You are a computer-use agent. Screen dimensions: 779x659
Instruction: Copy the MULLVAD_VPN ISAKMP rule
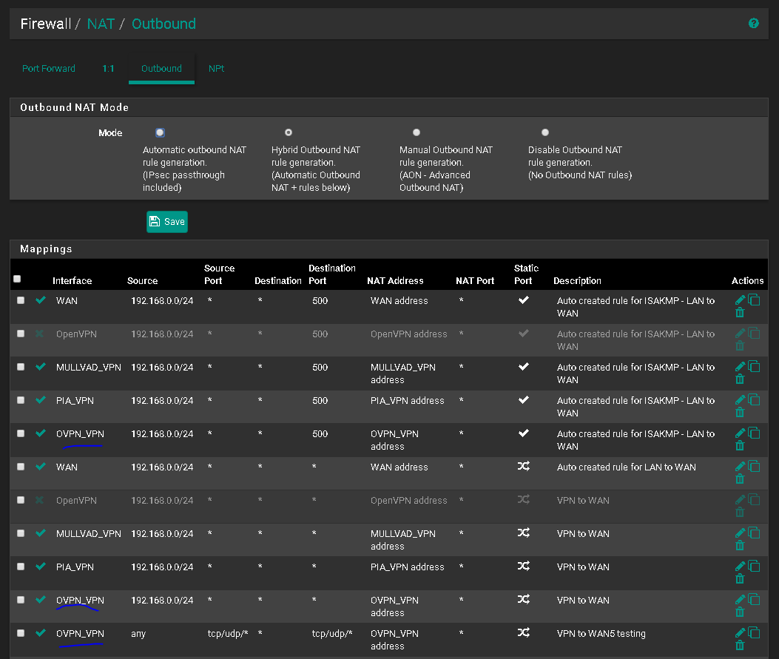754,367
